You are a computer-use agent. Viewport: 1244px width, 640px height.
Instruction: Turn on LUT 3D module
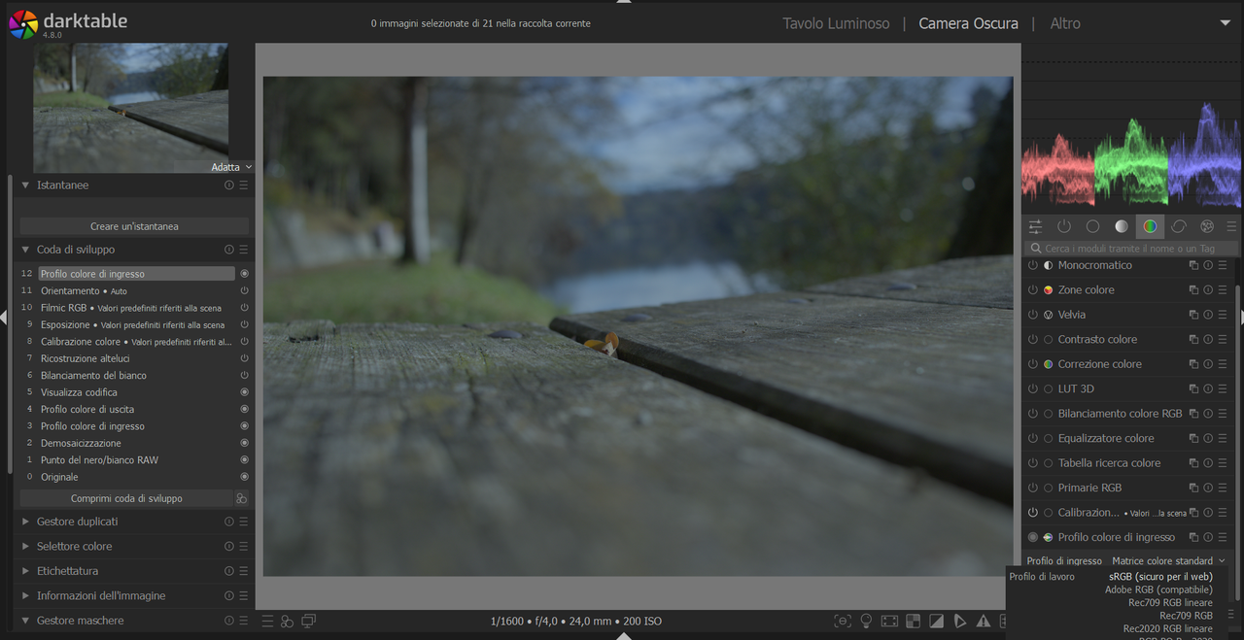1033,388
